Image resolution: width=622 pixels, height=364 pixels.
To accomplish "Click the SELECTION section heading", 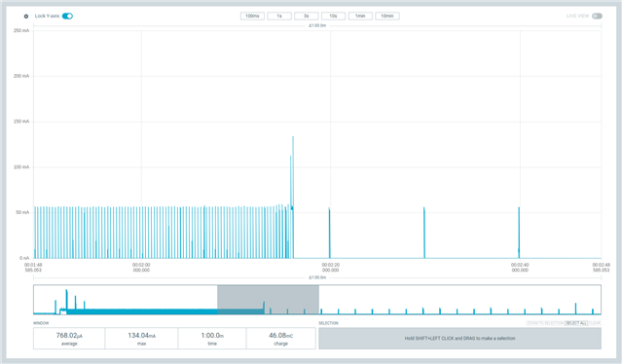I will click(x=328, y=323).
